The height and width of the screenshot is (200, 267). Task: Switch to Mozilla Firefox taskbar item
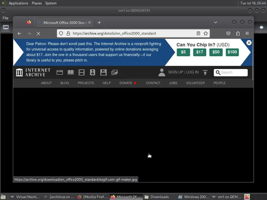[x=93, y=197]
